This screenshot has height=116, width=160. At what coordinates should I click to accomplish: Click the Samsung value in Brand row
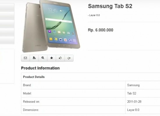tap(133, 85)
